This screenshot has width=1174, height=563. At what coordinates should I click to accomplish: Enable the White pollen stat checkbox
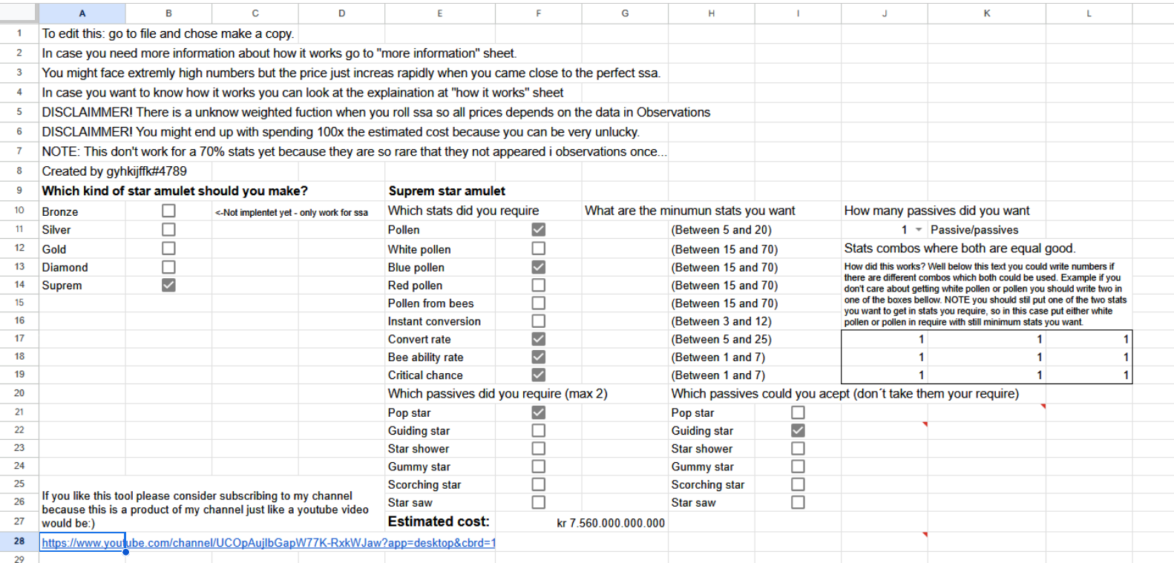[x=538, y=248]
